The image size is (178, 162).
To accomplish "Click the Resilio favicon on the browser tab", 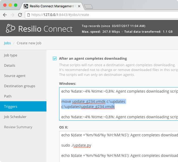I will (26, 6).
